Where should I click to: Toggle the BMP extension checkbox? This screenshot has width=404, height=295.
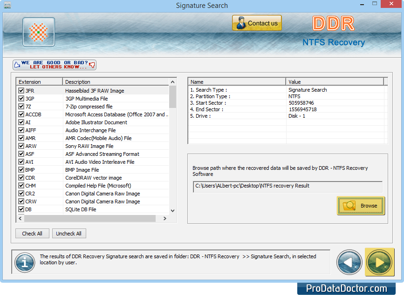21,170
